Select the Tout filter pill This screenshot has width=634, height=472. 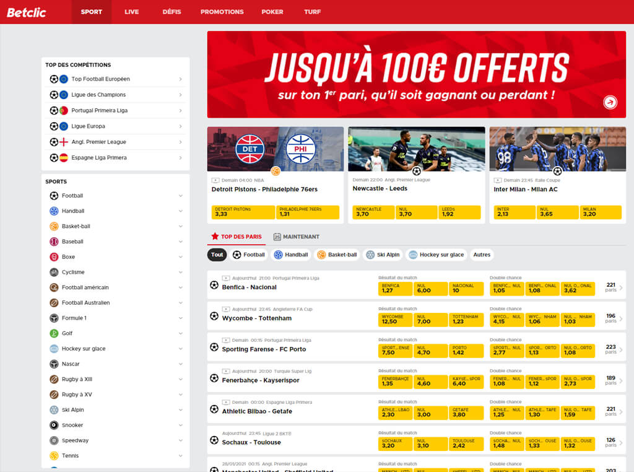217,255
